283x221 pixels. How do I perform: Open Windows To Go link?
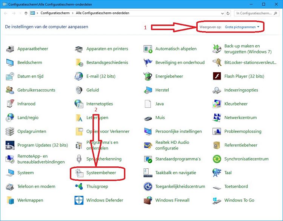click(239, 200)
